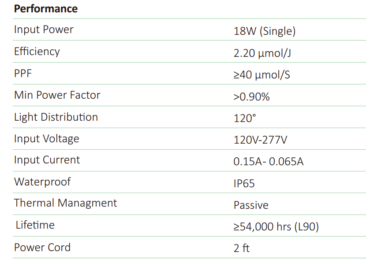Select the Input Power row label
The width and height of the screenshot is (366, 259).
44,30
